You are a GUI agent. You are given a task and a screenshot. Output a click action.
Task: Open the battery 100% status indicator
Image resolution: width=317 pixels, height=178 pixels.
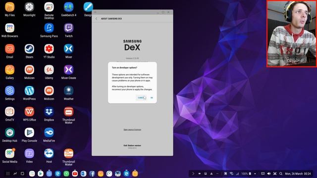[246, 174]
